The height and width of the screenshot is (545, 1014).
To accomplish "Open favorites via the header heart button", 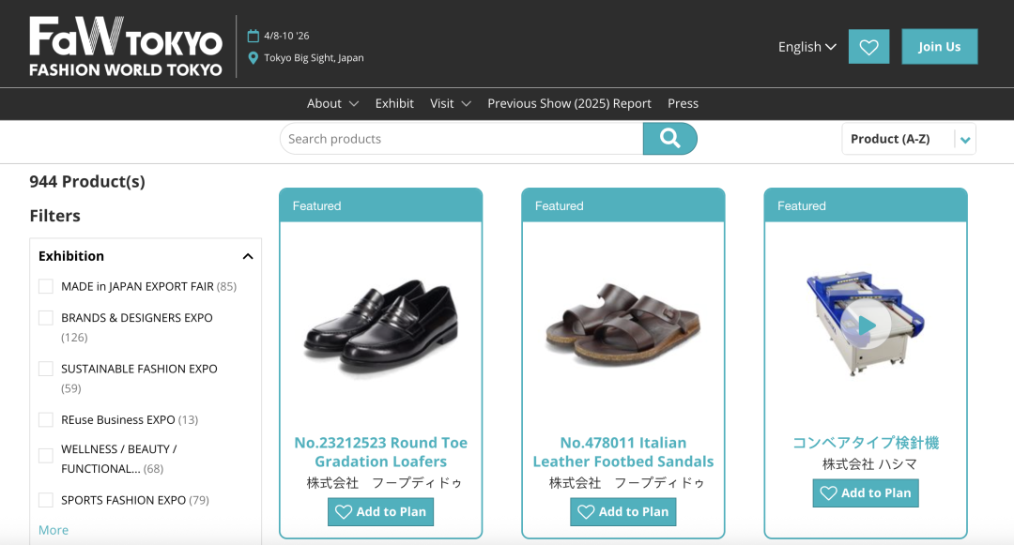I will click(868, 47).
